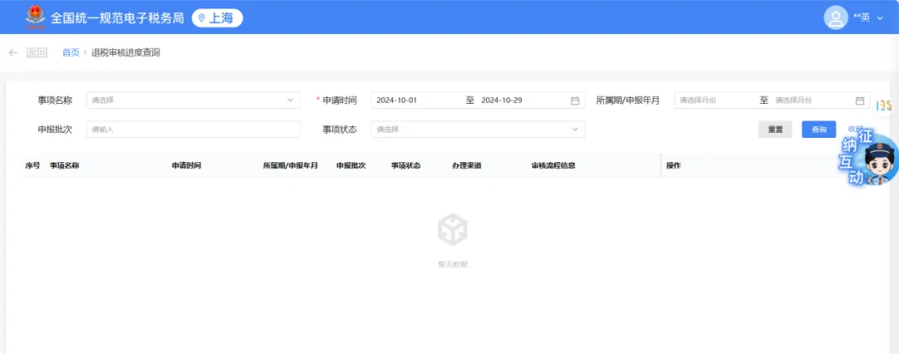The width and height of the screenshot is (899, 354).
Task: Click the 全国统一规范电子税务局 title
Action: pyautogui.click(x=117, y=17)
